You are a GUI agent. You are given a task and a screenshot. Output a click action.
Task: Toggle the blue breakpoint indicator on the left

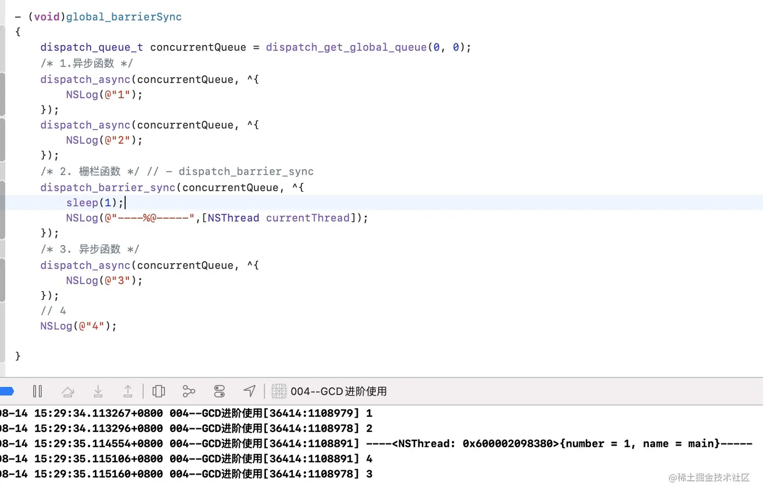[x=7, y=391]
